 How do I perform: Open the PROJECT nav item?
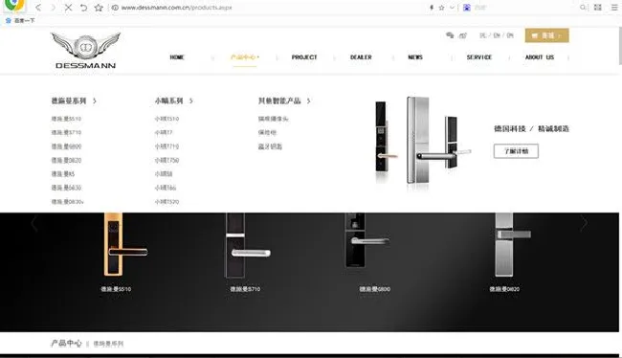click(304, 57)
